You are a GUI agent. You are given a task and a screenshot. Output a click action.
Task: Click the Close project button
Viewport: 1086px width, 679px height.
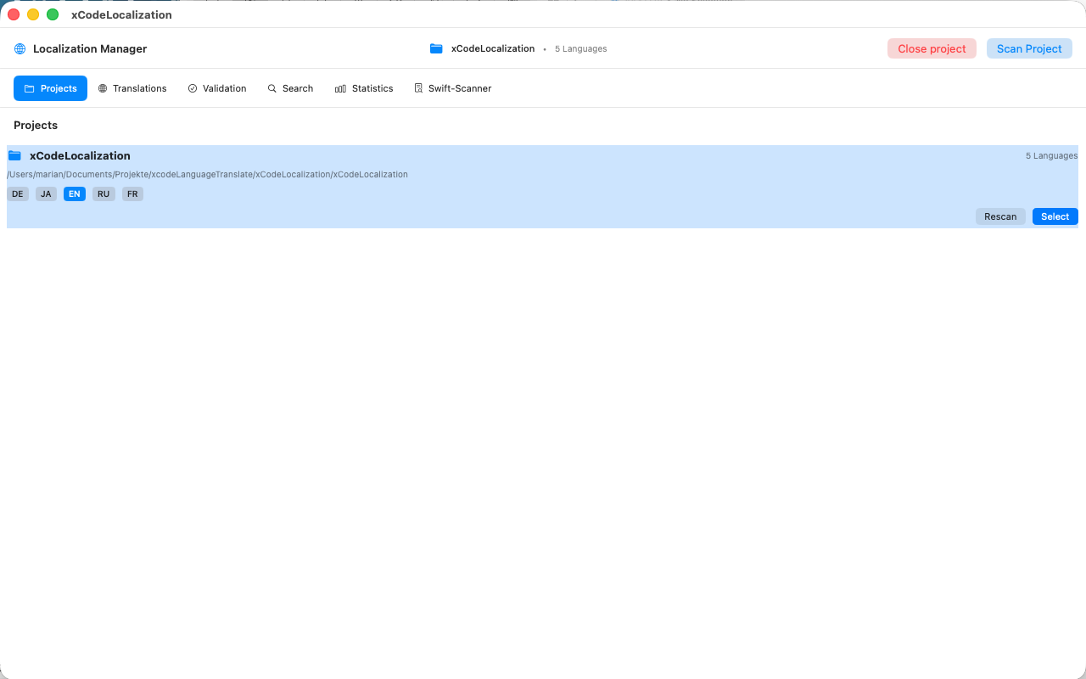tap(932, 48)
